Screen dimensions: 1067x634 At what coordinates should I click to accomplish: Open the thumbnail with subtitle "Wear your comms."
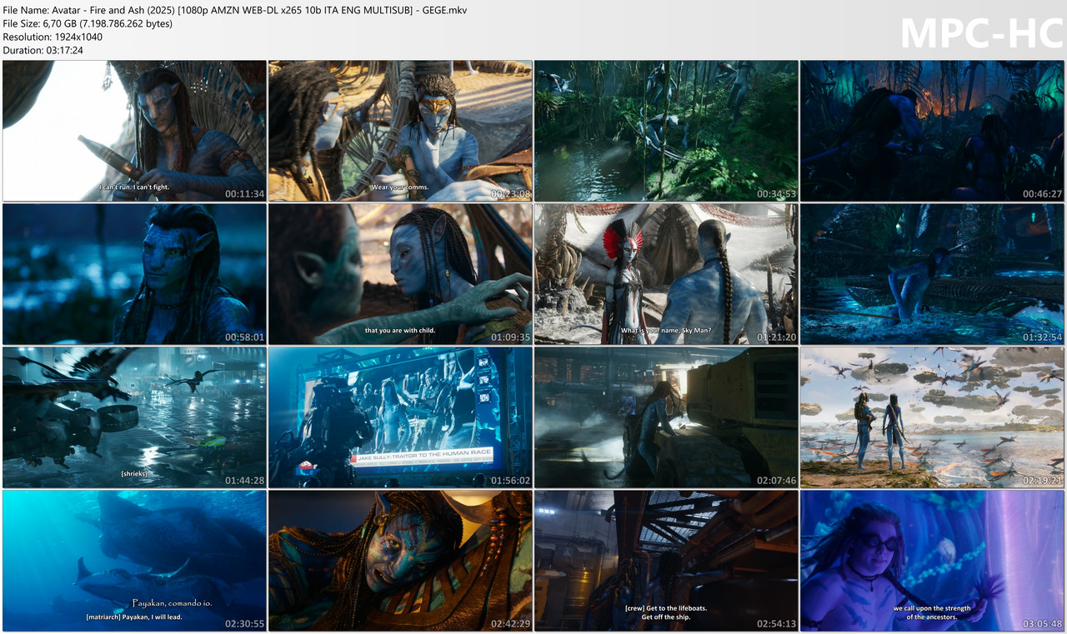(x=399, y=130)
